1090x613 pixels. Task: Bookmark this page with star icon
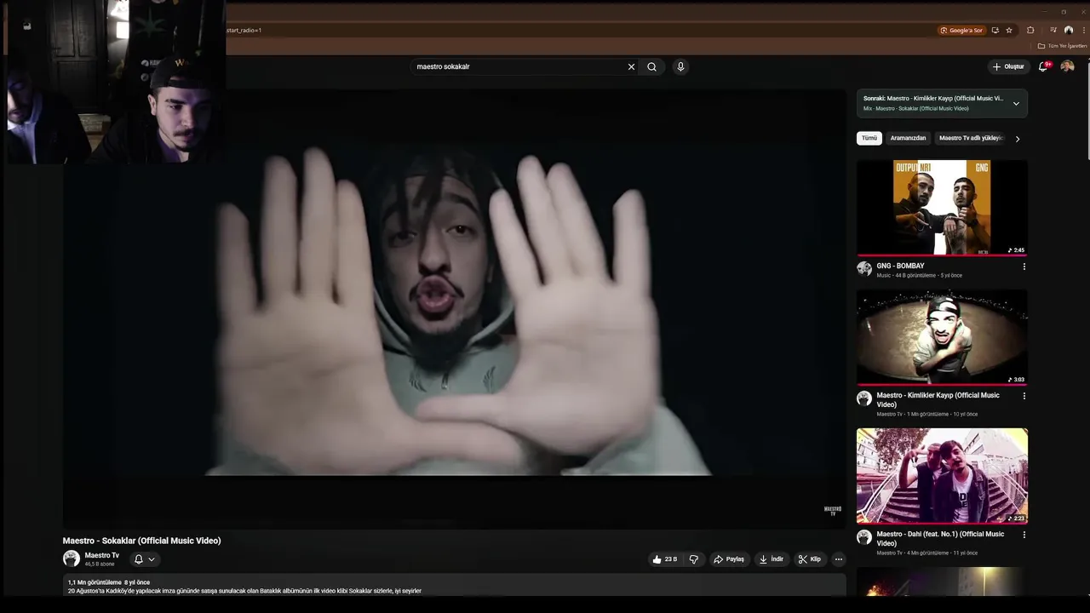pos(1009,30)
